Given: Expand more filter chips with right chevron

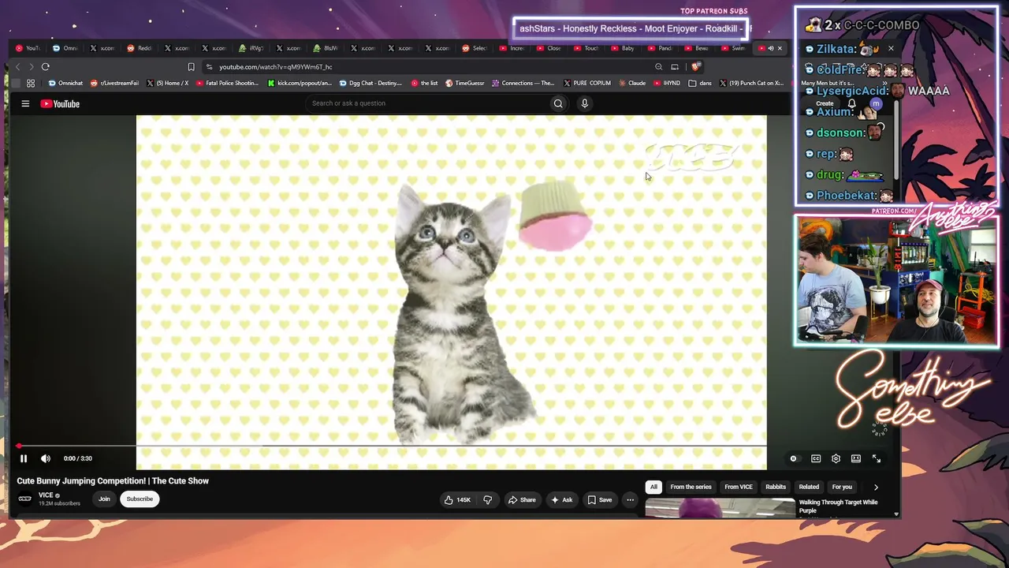Looking at the screenshot, I should click(x=876, y=487).
